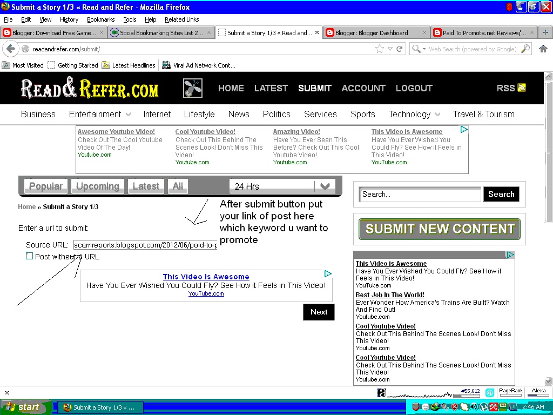
Task: Click the Most Visited bookmark icon
Action: 5,65
